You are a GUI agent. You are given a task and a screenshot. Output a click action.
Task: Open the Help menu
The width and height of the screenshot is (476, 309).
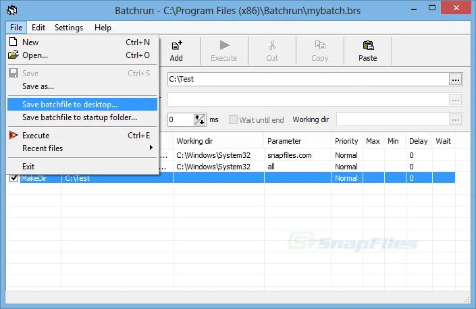coord(103,28)
